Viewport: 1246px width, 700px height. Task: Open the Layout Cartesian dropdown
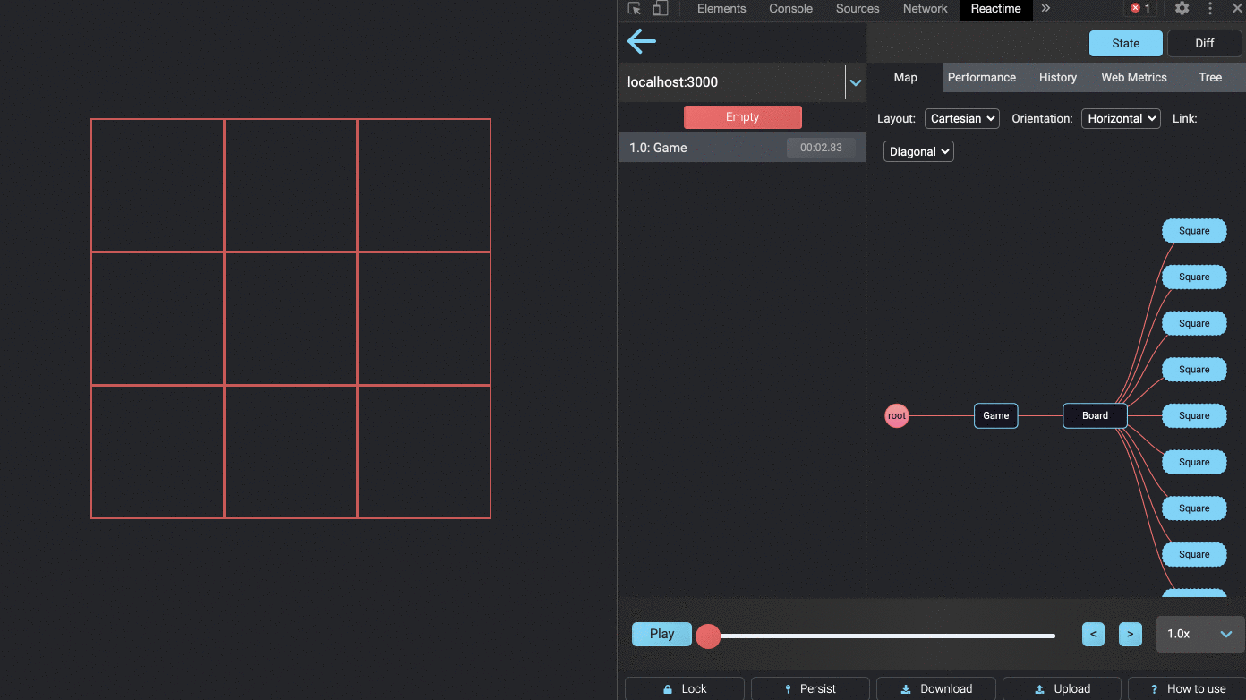click(961, 118)
